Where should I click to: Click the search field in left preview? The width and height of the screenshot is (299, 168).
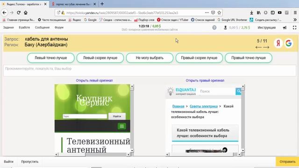coord(85,116)
